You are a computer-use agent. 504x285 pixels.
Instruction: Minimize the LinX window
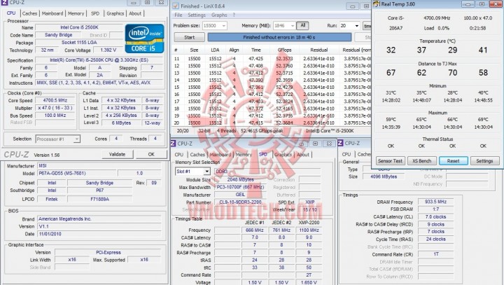[353, 6]
